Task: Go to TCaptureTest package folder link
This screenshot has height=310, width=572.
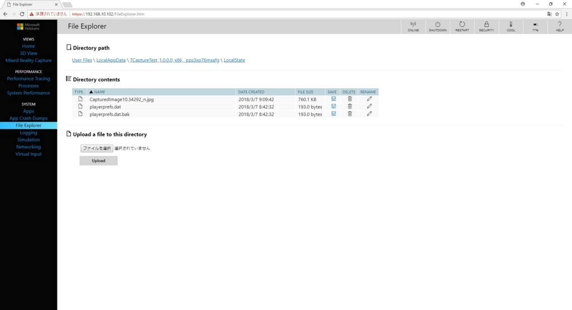Action: 175,60
